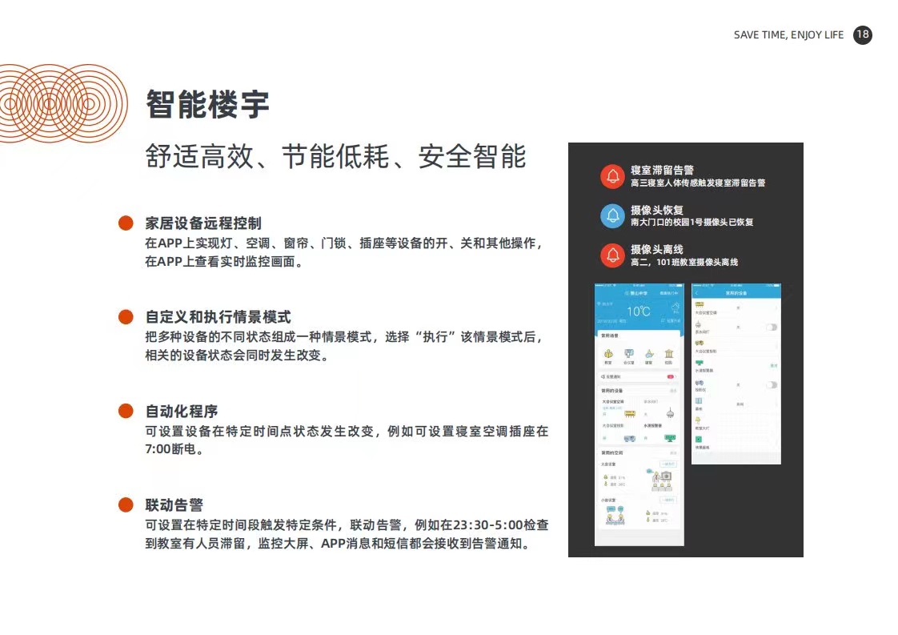Click the red bell icon beside 寝室滞留告警

[612, 176]
